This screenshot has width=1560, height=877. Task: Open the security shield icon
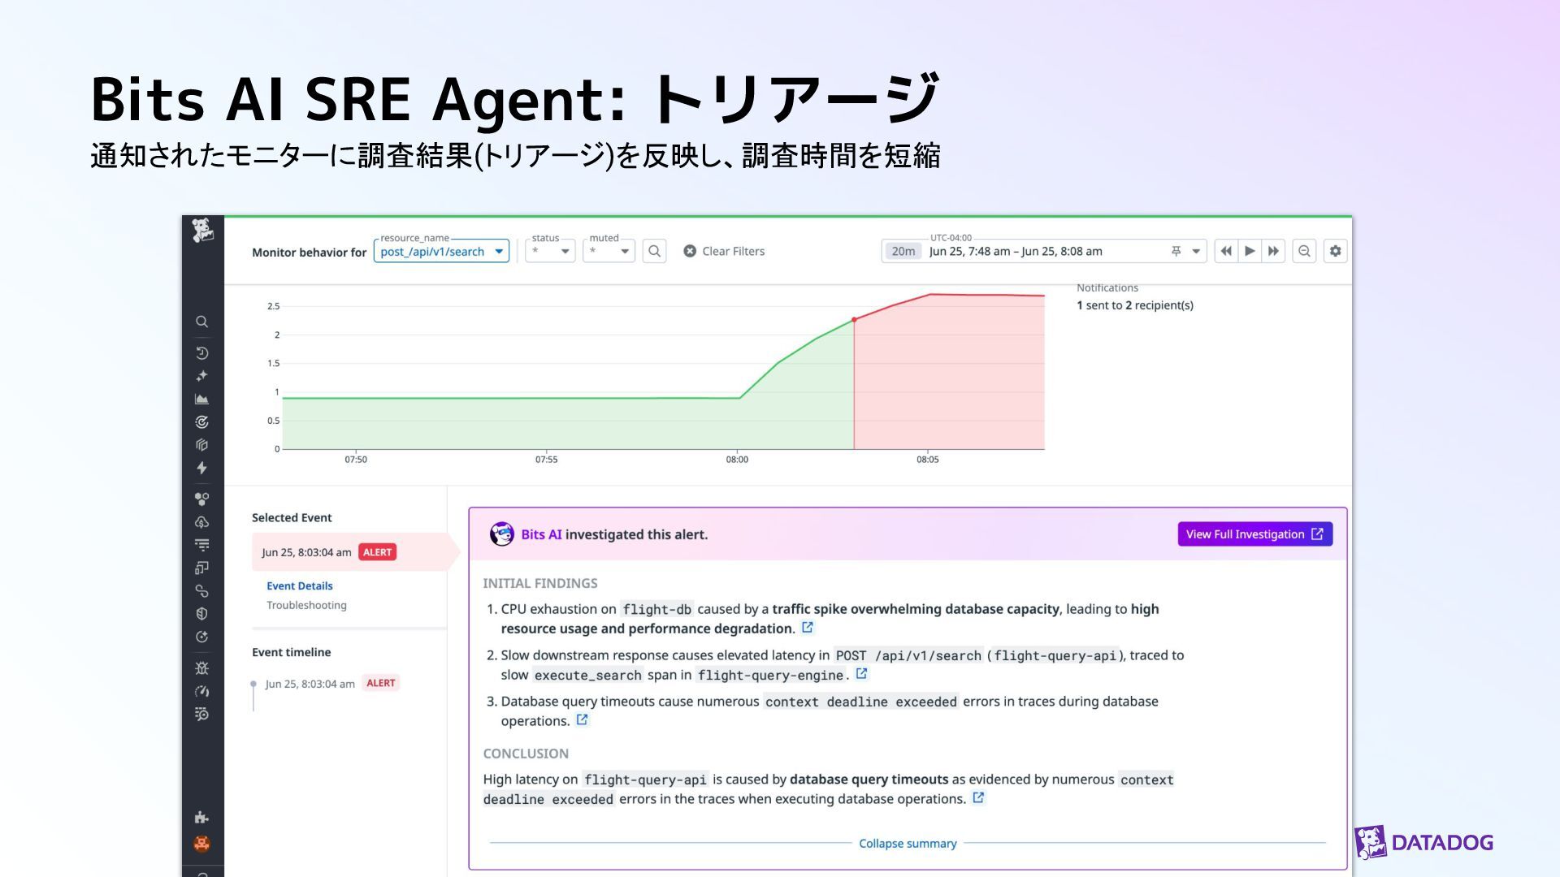coord(201,614)
